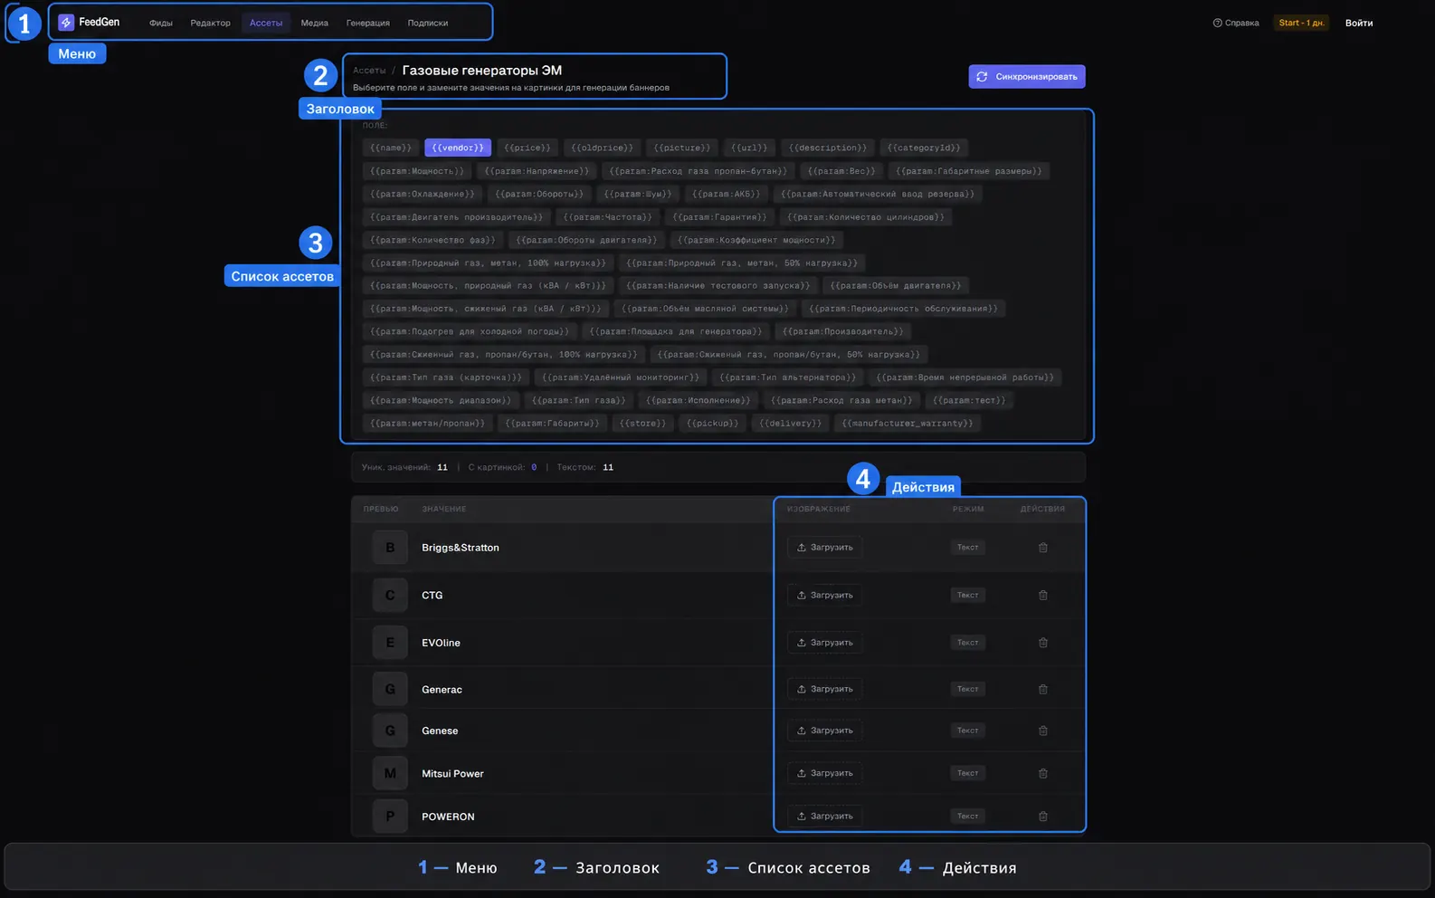Click the FeedGen logo icon
This screenshot has height=898, width=1435.
pos(66,23)
